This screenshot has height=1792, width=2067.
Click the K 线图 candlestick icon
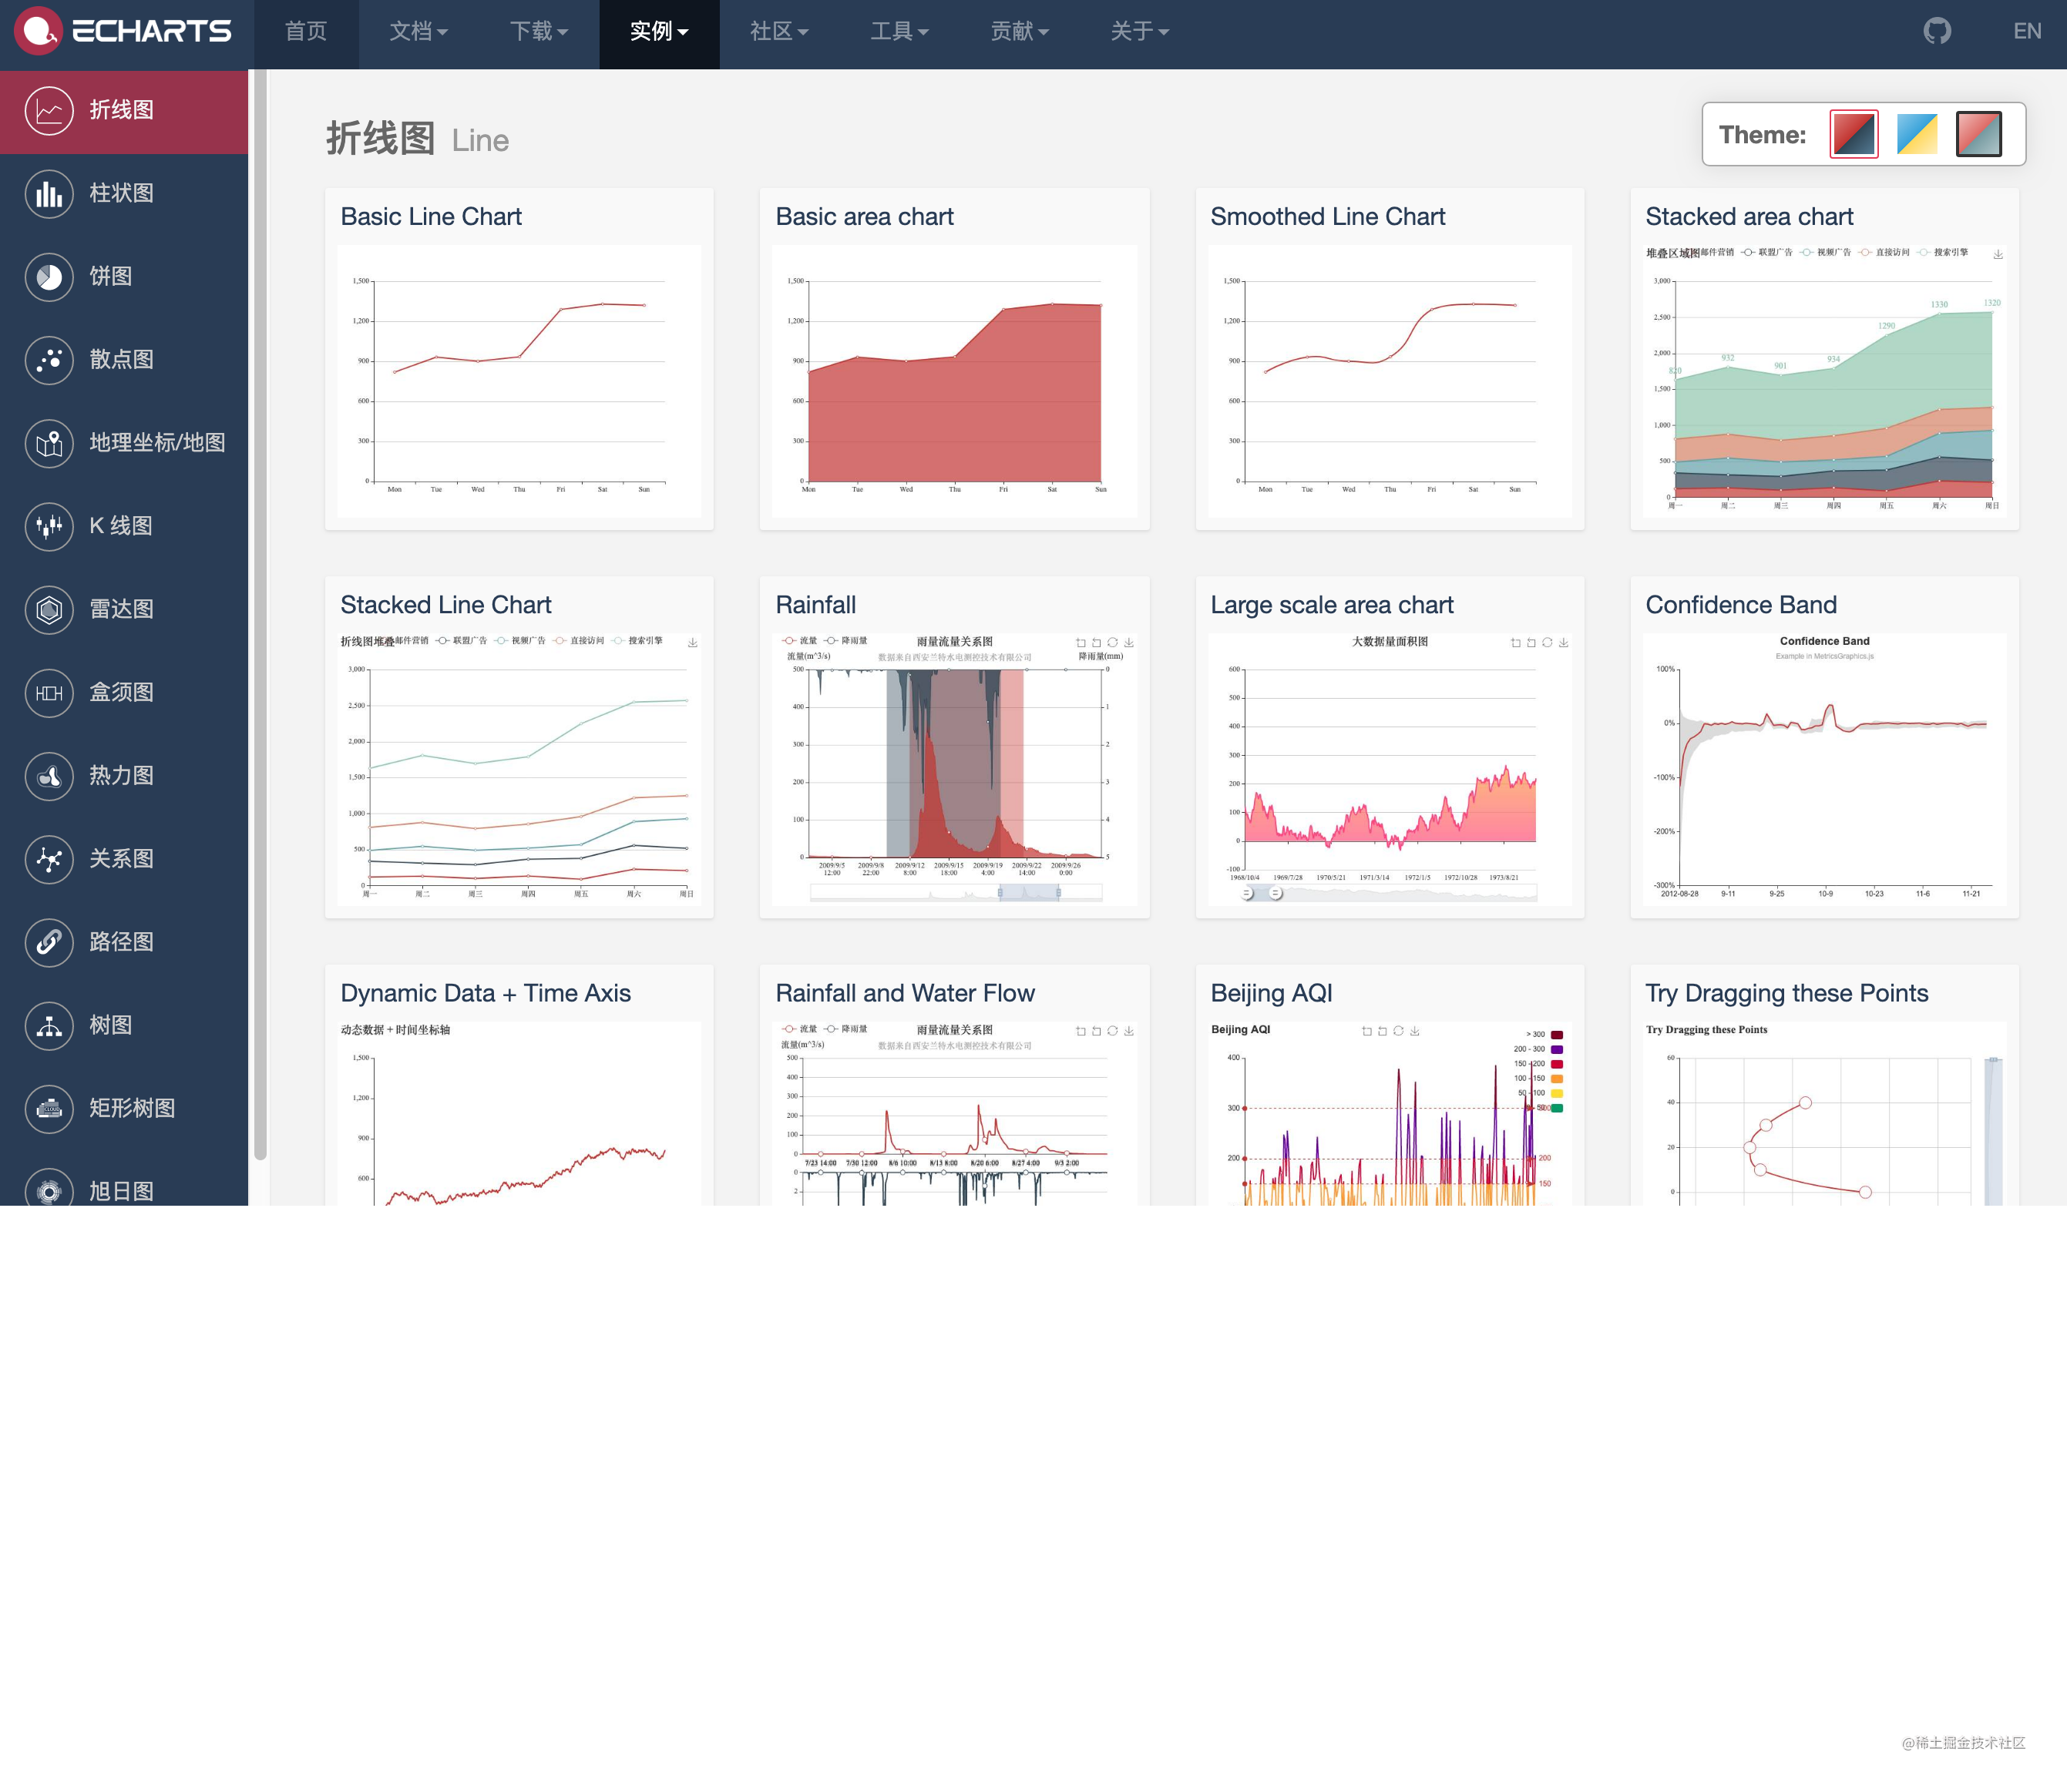coord(49,526)
